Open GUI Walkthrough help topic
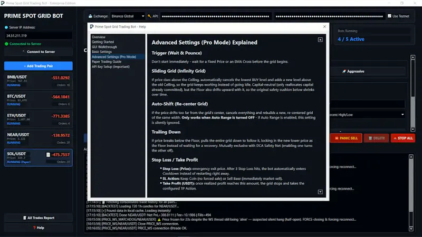 coord(104,47)
